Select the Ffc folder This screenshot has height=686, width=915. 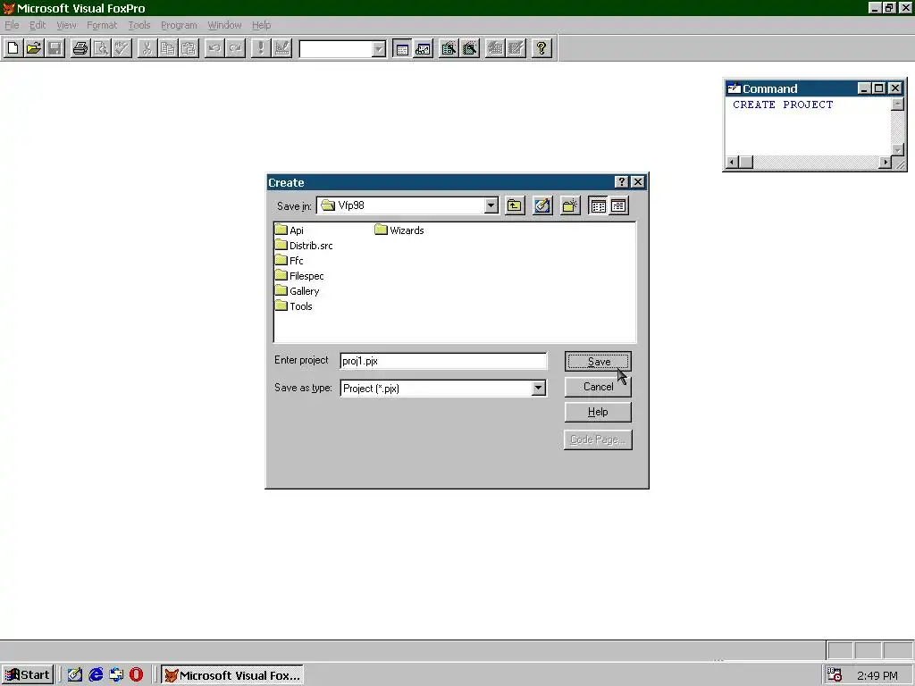pyautogui.click(x=290, y=261)
